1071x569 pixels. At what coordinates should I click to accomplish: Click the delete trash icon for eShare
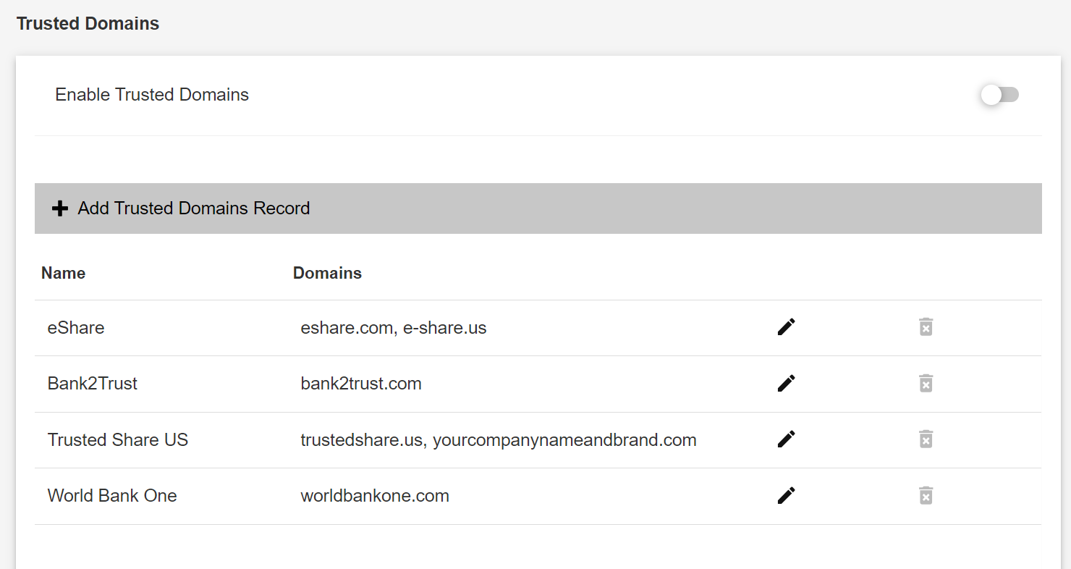[926, 327]
